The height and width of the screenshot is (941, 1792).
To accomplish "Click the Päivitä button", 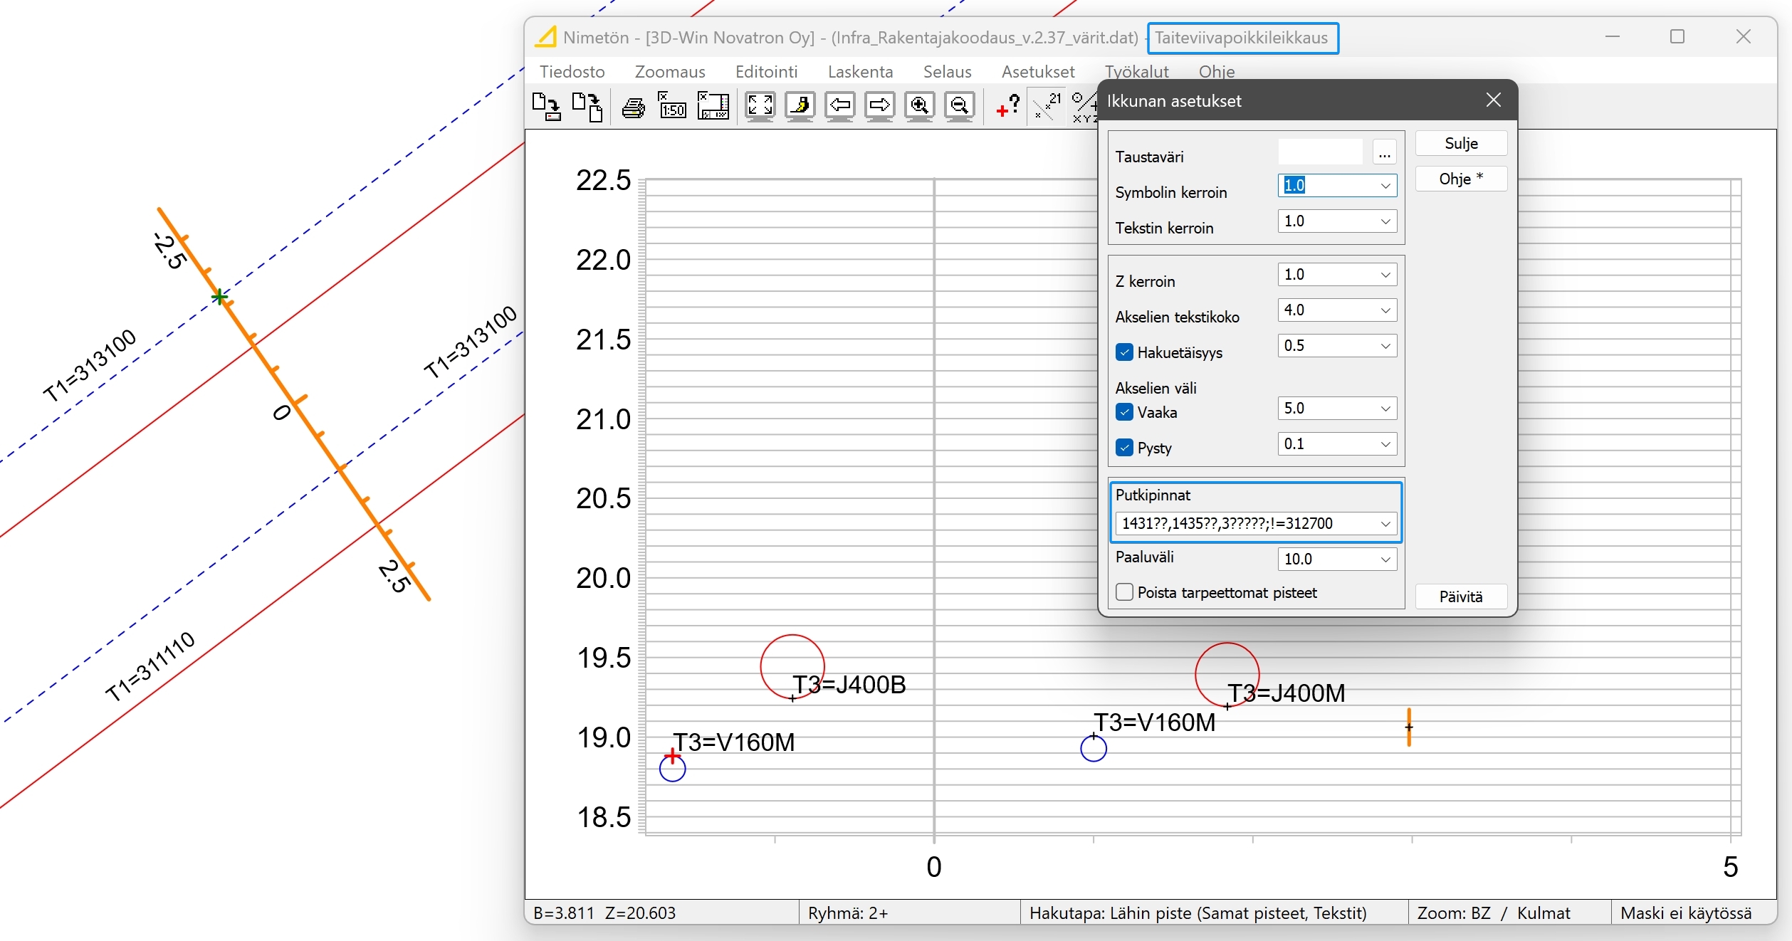I will [x=1461, y=596].
